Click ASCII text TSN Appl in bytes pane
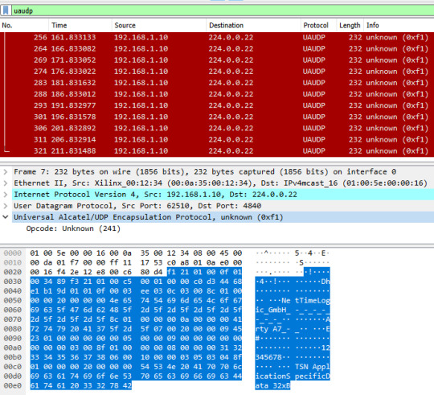 pyautogui.click(x=312, y=367)
